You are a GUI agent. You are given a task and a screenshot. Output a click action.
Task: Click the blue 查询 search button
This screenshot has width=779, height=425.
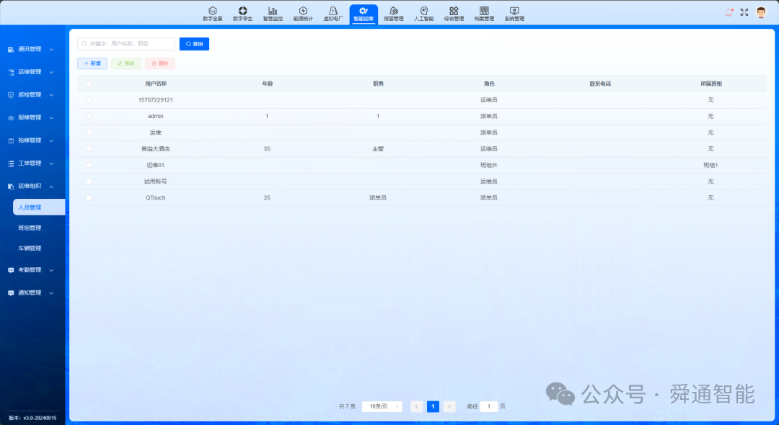click(194, 44)
